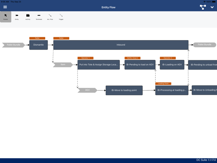Select the Pointer tool
The width and height of the screenshot is (217, 163).
coord(6,17)
